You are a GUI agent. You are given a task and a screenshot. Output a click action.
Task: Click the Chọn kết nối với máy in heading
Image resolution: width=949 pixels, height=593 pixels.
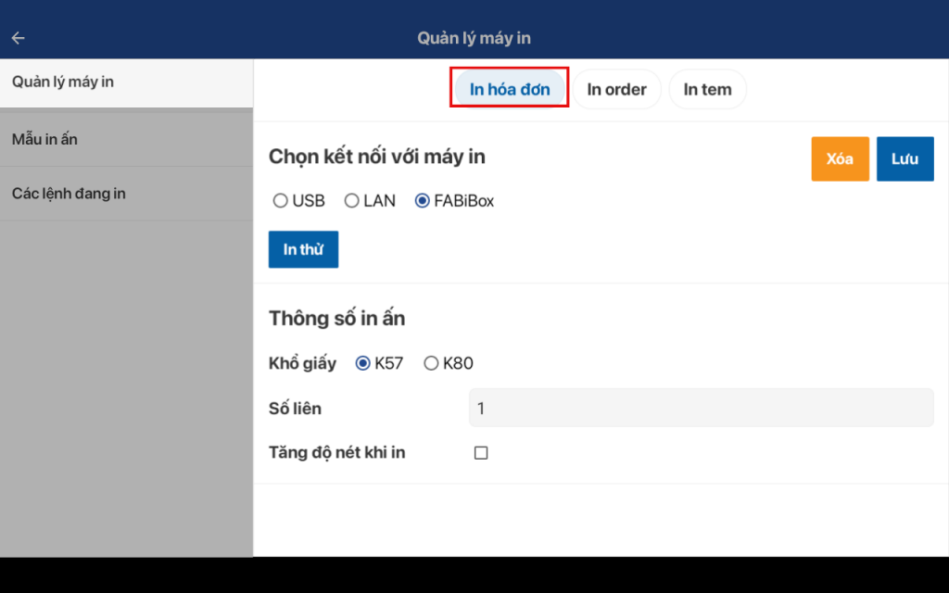[376, 157]
